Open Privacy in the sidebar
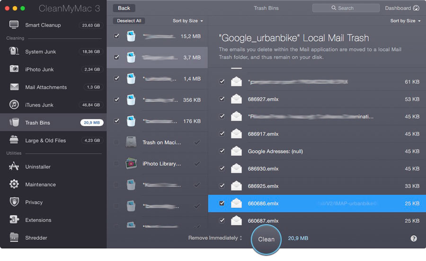Viewport: 426px width, 261px height. pyautogui.click(x=53, y=202)
